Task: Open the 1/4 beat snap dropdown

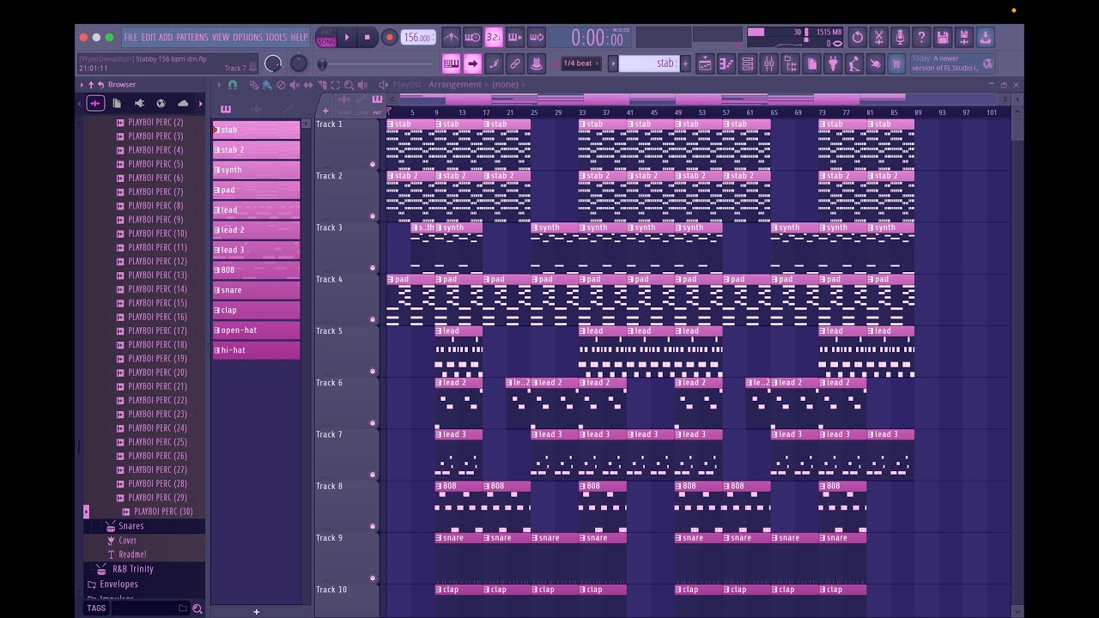Action: click(581, 64)
